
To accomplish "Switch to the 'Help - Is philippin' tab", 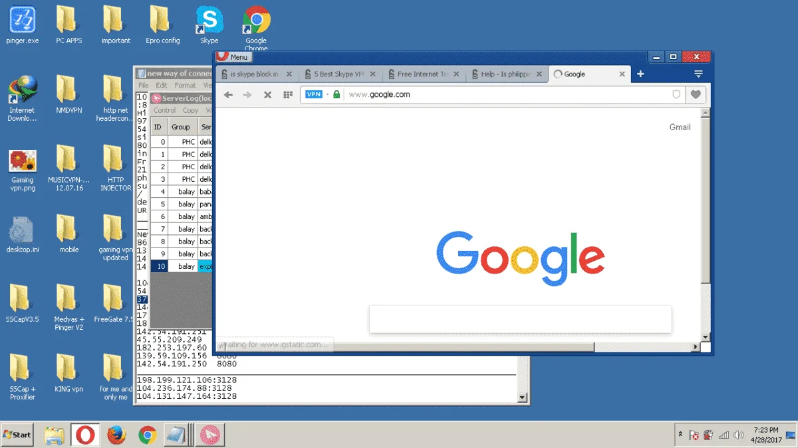I will 507,74.
